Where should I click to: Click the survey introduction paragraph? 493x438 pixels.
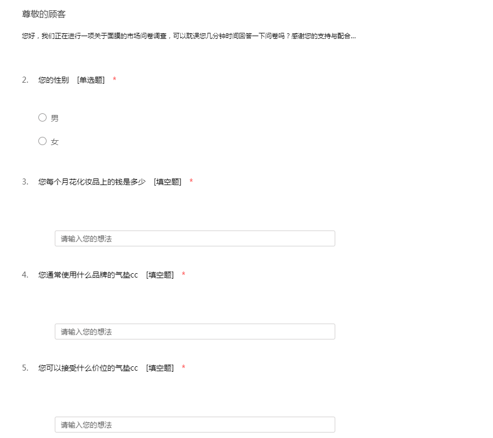(x=189, y=36)
